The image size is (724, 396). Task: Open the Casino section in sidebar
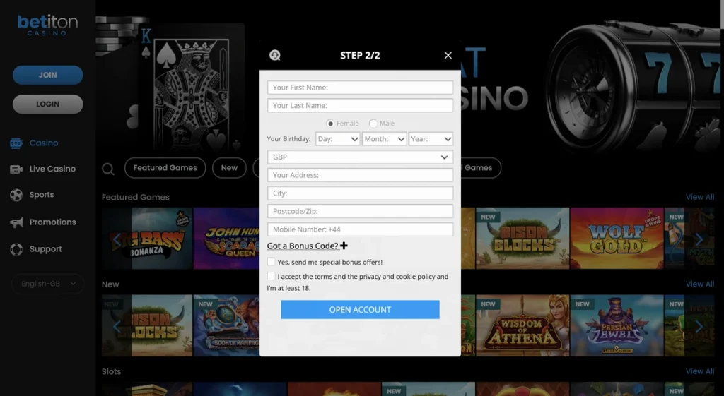(x=44, y=143)
